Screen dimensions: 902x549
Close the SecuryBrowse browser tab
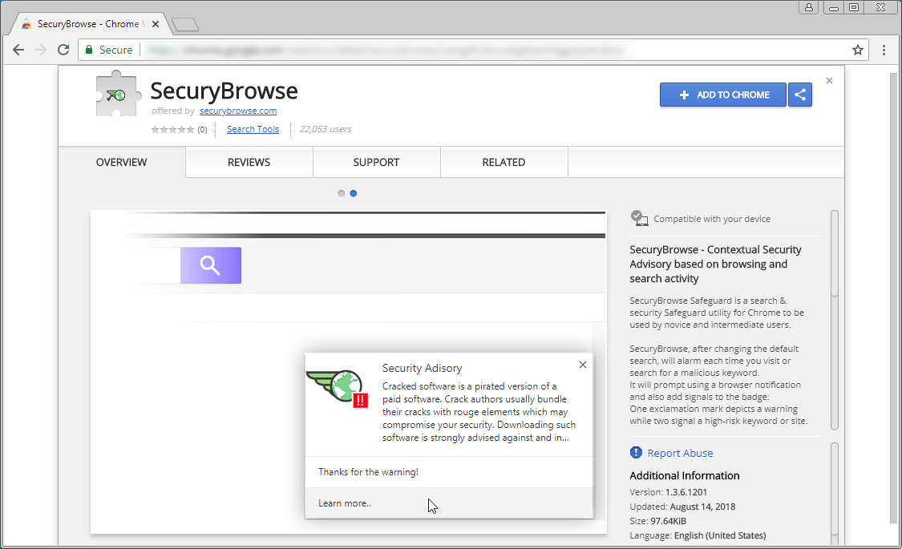click(x=156, y=24)
